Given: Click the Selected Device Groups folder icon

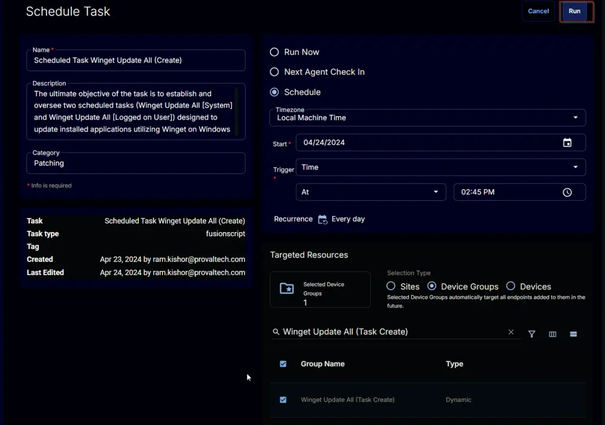Looking at the screenshot, I should click(x=287, y=288).
